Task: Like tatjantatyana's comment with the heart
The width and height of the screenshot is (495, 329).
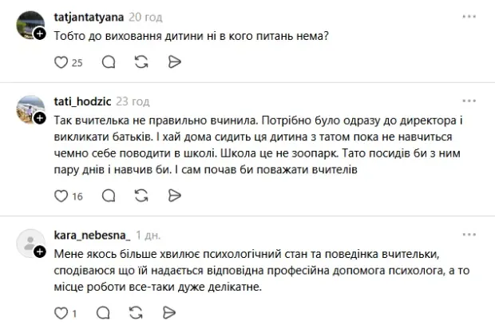Action: pyautogui.click(x=61, y=61)
